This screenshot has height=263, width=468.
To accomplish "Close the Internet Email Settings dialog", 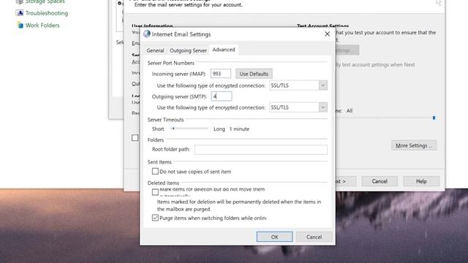I will click(327, 34).
